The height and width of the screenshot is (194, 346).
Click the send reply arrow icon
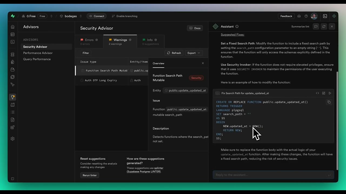tap(329, 175)
